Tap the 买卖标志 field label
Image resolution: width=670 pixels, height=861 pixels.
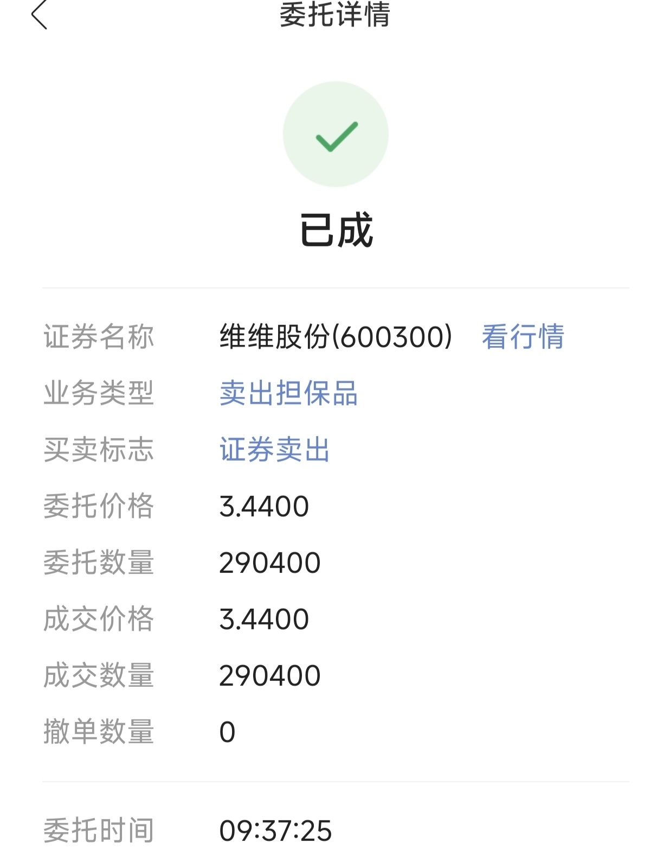tap(99, 449)
